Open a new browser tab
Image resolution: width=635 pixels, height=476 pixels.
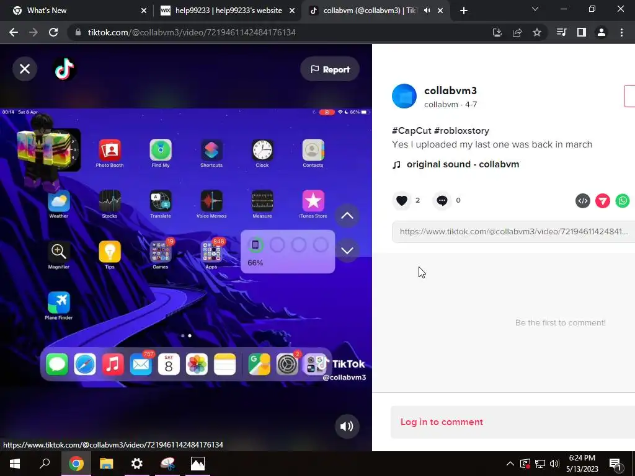click(464, 11)
